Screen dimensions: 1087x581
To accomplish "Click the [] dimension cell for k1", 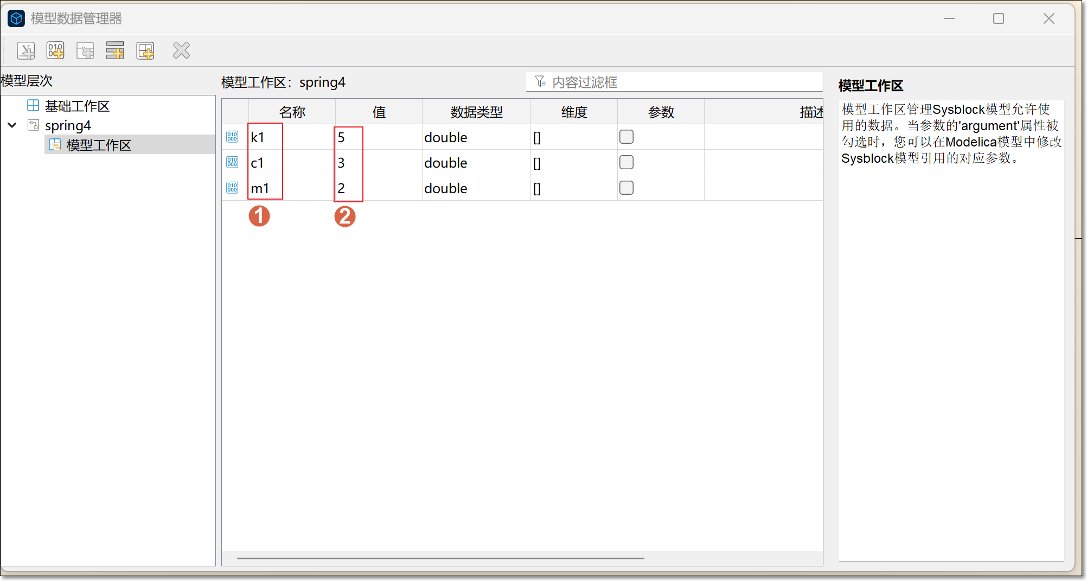I will pyautogui.click(x=574, y=137).
